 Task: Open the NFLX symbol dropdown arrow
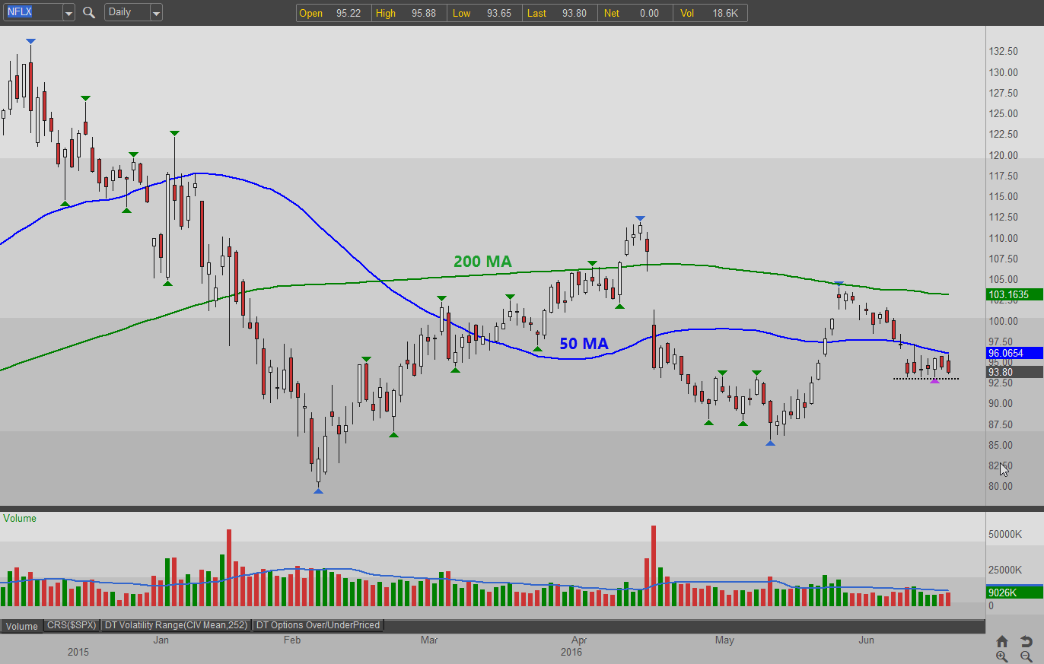pyautogui.click(x=68, y=13)
